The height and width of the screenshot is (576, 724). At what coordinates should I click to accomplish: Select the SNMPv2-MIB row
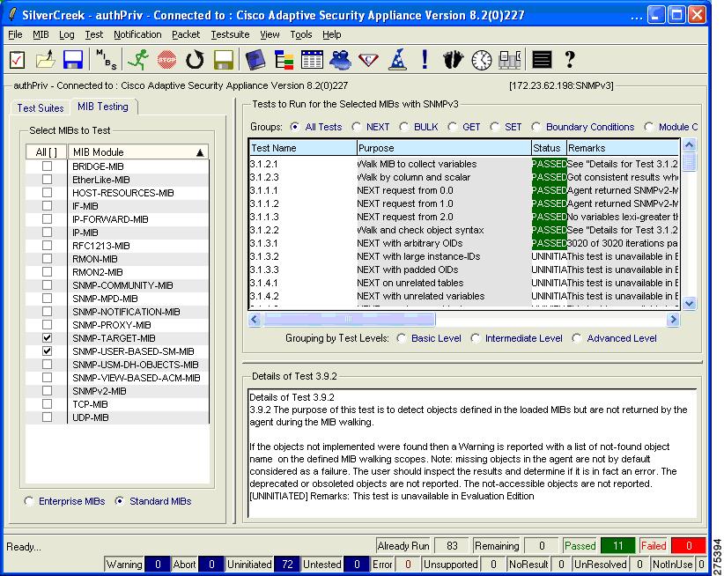tap(117, 391)
